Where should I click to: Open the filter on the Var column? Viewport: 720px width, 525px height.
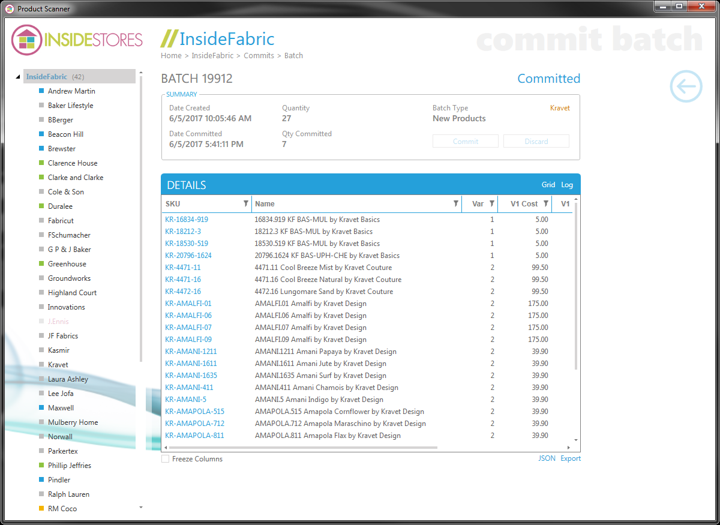click(492, 204)
